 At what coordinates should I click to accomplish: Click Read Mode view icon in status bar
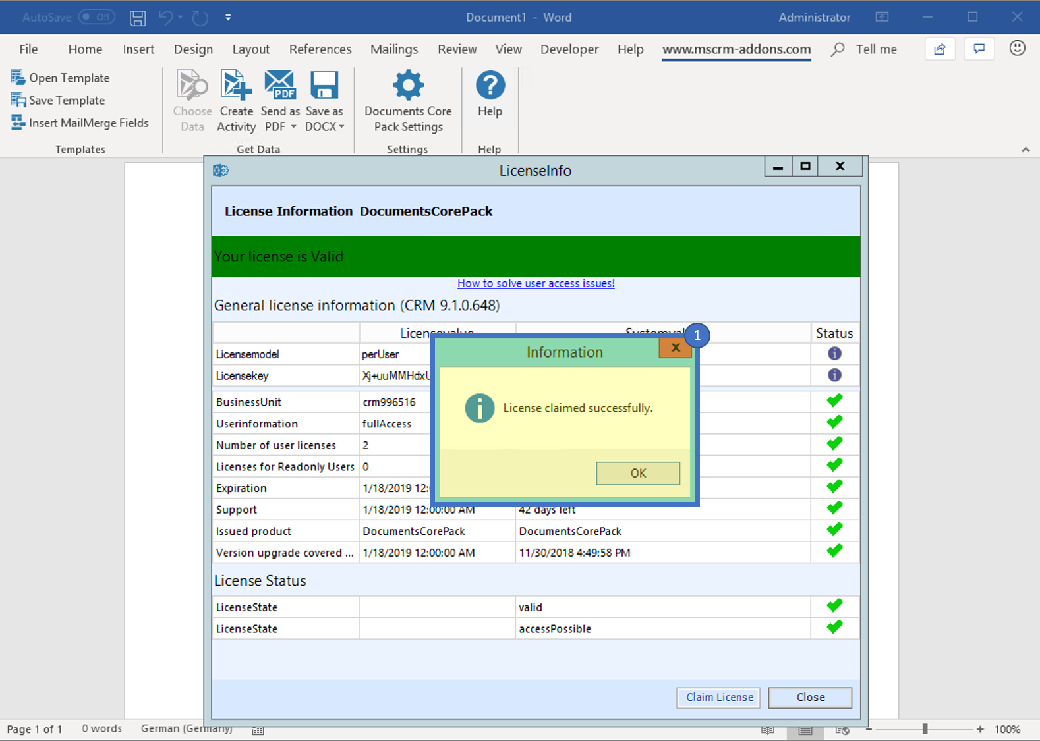pyautogui.click(x=767, y=730)
